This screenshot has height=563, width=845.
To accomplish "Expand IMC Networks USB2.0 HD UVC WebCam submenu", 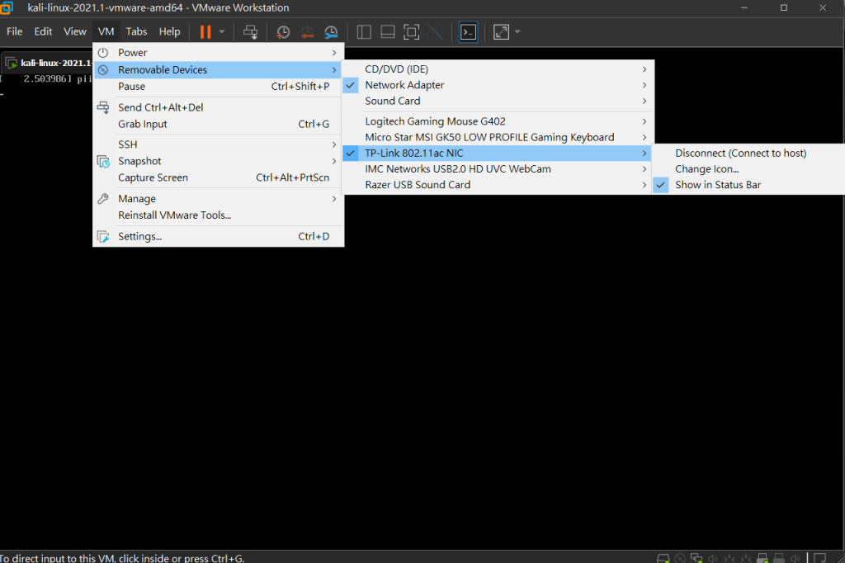I will pyautogui.click(x=498, y=168).
